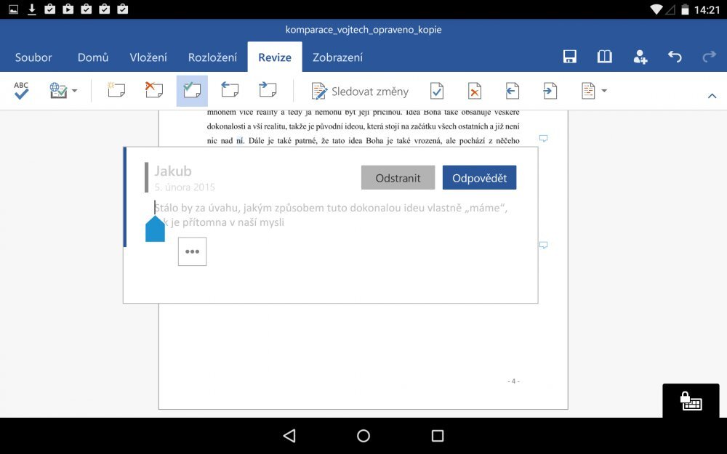Image resolution: width=727 pixels, height=454 pixels.
Task: Accept the tracked change
Action: 436,91
